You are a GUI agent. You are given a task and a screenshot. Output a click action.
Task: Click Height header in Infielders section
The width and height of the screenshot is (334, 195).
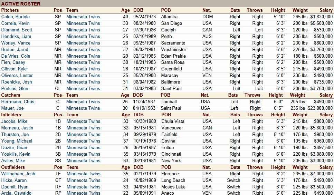(278, 115)
